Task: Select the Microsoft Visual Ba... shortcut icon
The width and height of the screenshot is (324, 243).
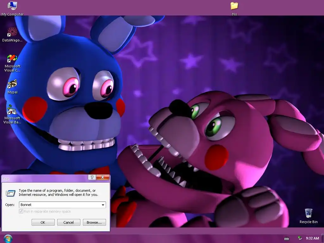Action: 12,114
